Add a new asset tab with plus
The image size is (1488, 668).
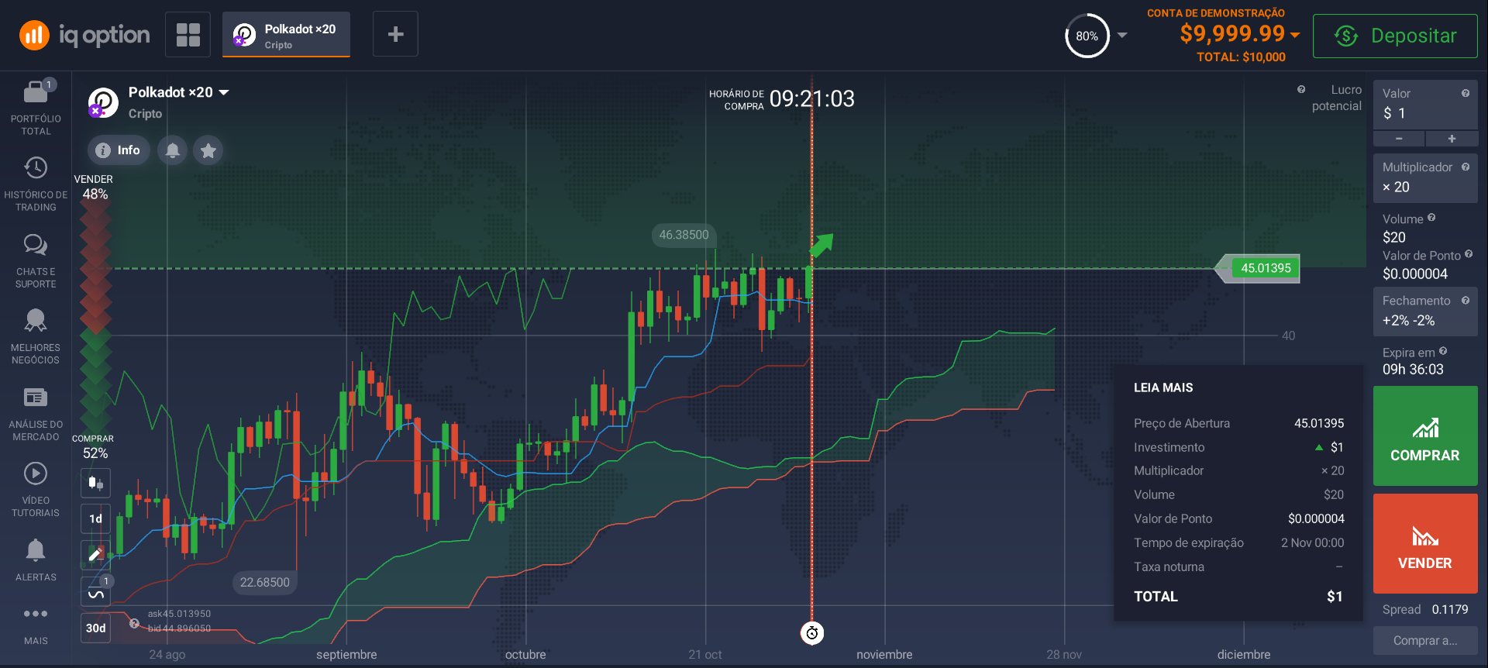pyautogui.click(x=395, y=34)
